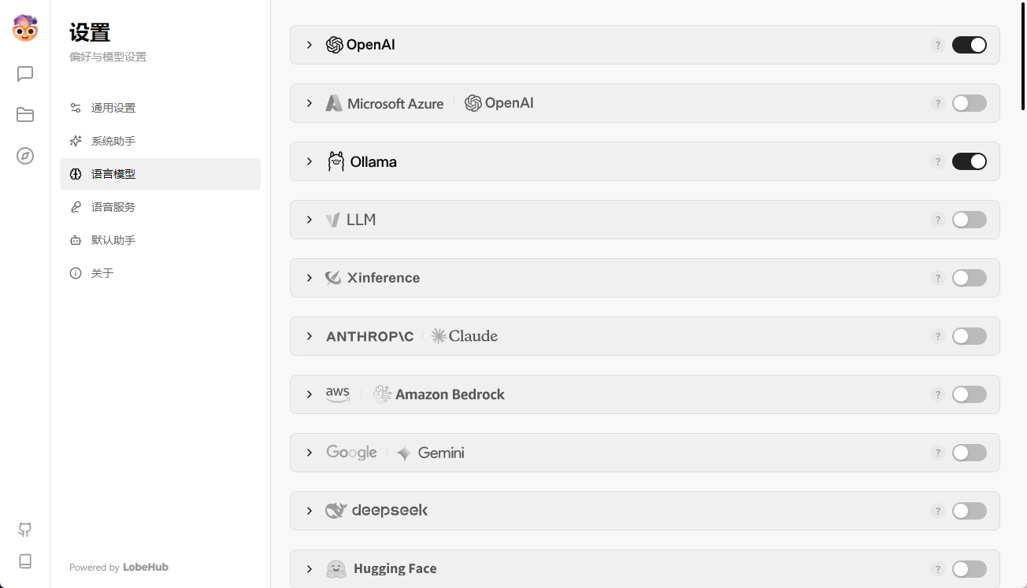Click the LobeHub link in footer
This screenshot has width=1027, height=588.
pyautogui.click(x=146, y=568)
